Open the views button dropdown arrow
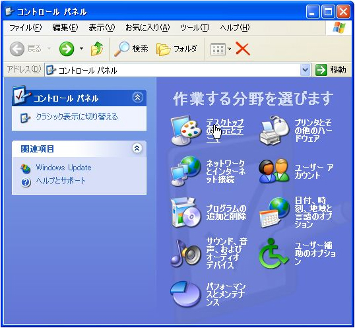The image size is (355, 328). coord(229,49)
